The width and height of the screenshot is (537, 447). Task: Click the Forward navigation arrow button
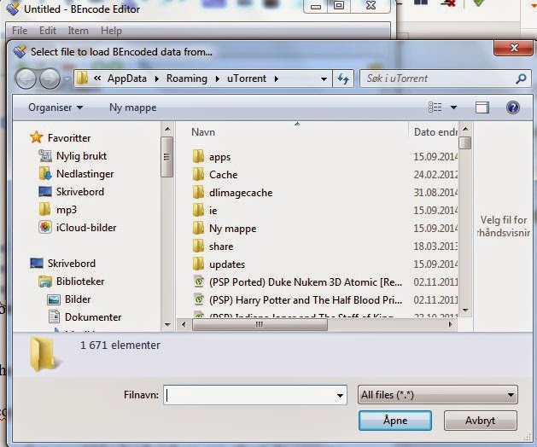(50, 78)
